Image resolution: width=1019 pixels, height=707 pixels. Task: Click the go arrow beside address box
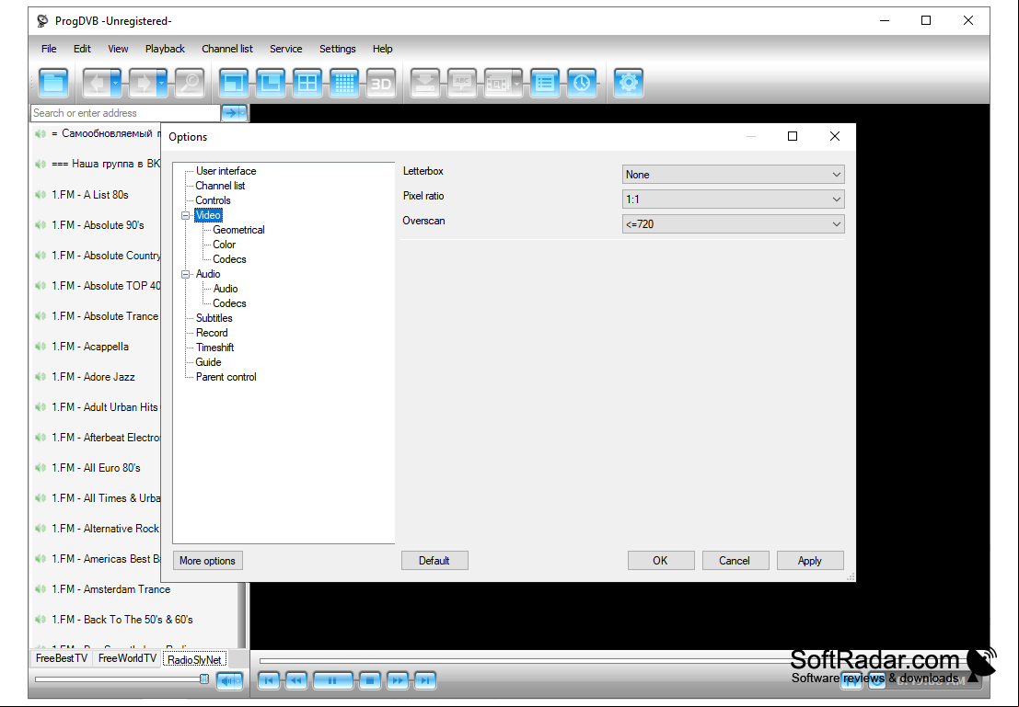point(230,113)
